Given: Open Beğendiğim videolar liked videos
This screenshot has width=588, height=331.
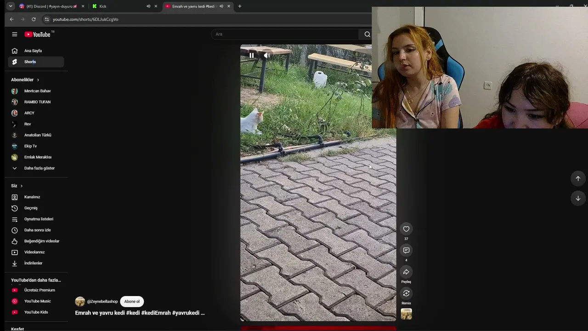Looking at the screenshot, I should 36,241.
